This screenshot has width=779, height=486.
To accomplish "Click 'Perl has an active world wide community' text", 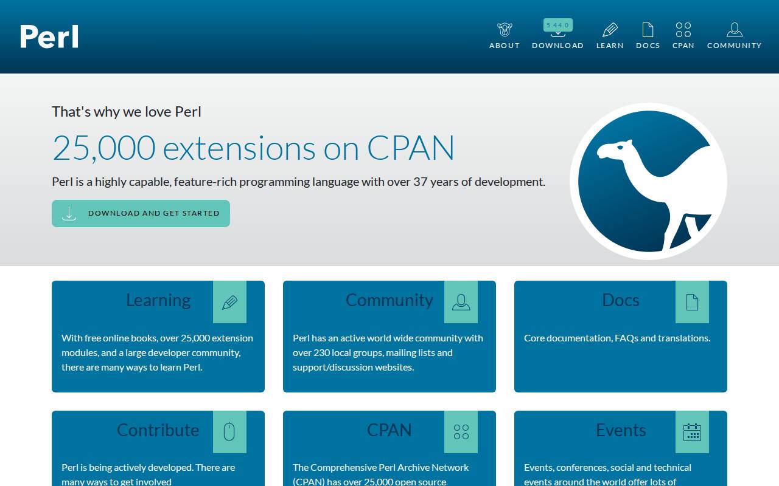I will tap(388, 352).
